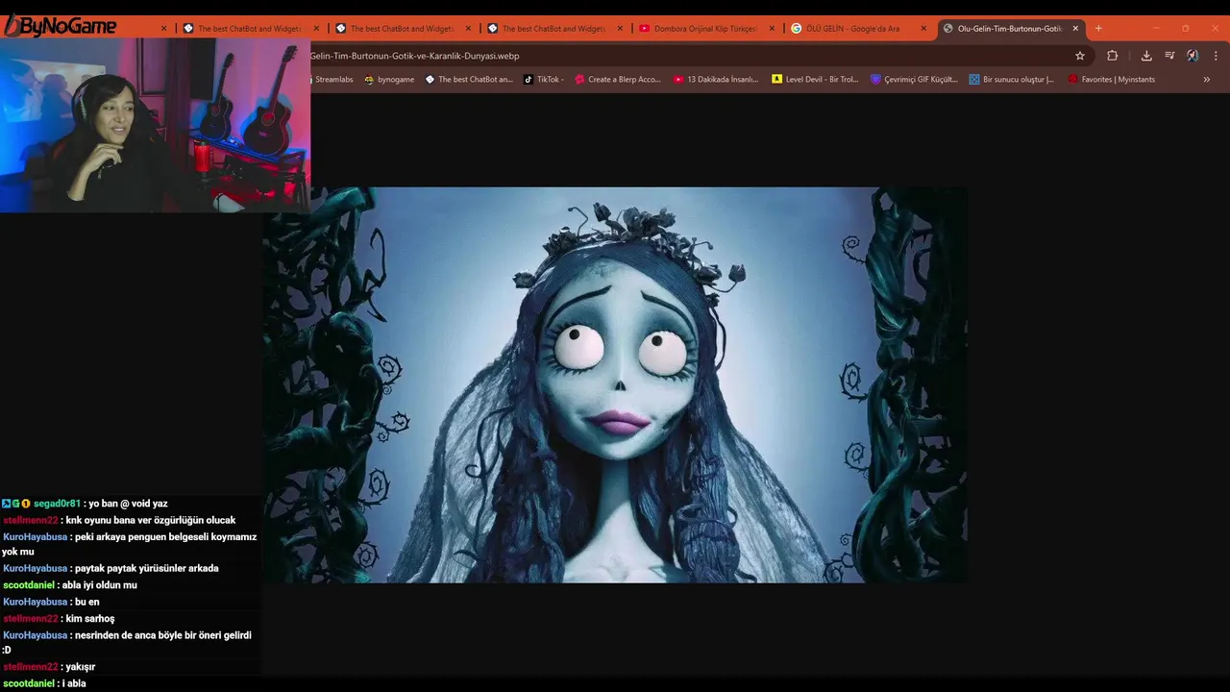The image size is (1230, 692).
Task: Click chat message 'knk oyunu bana ver'
Action: tap(150, 520)
